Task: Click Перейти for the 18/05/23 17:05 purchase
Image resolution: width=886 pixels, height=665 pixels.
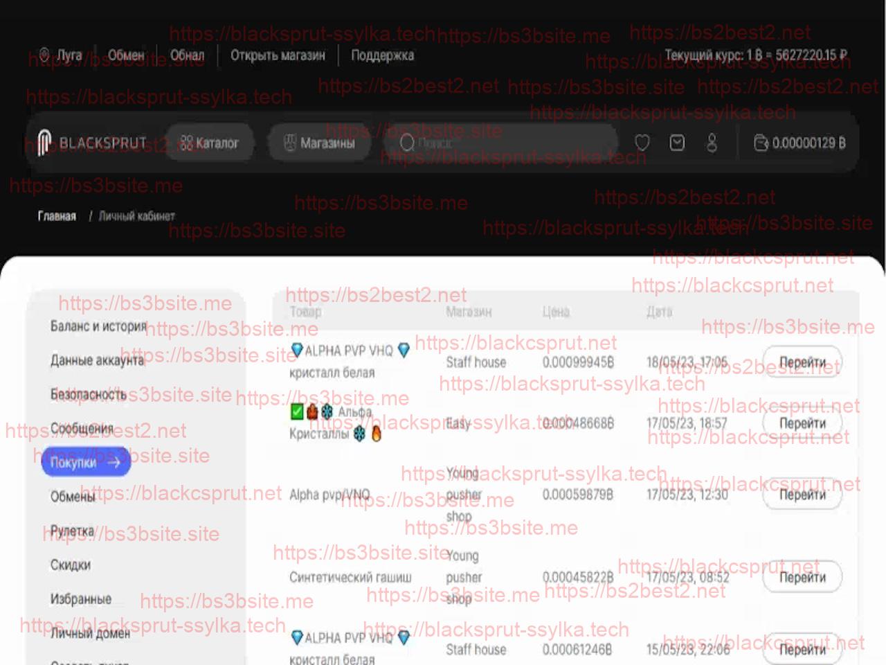Action: [x=802, y=362]
